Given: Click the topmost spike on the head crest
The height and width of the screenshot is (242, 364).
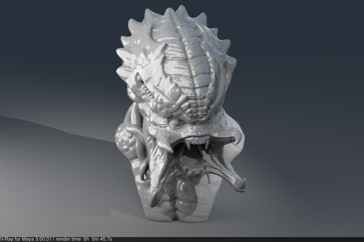Looking at the screenshot, I should click(x=181, y=10).
